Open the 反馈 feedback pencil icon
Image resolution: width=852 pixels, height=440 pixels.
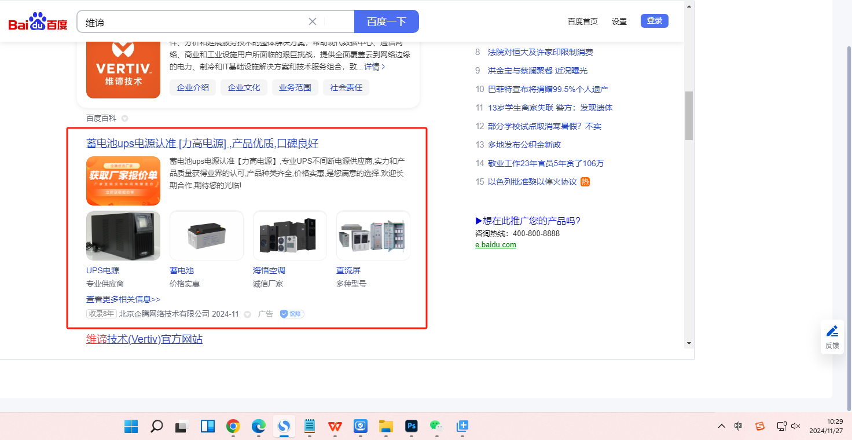click(832, 332)
